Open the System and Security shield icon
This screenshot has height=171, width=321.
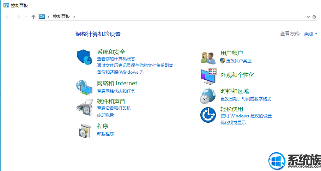click(x=84, y=57)
